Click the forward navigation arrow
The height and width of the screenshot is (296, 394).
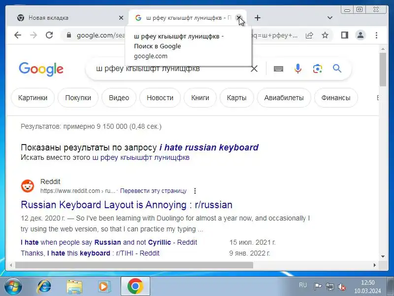tap(33, 35)
